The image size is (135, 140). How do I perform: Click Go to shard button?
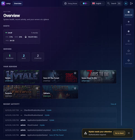pyautogui.click(x=119, y=133)
